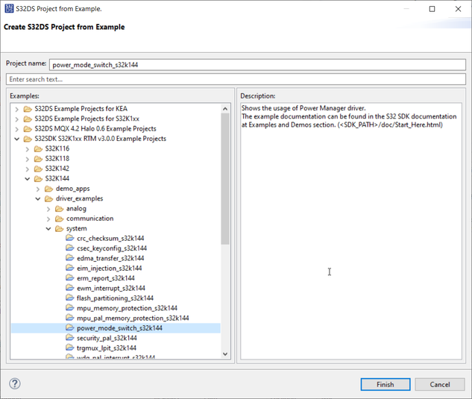Select the flash_partitioning_s32k144 project icon
Screen dimensions: 472x399
[70, 298]
